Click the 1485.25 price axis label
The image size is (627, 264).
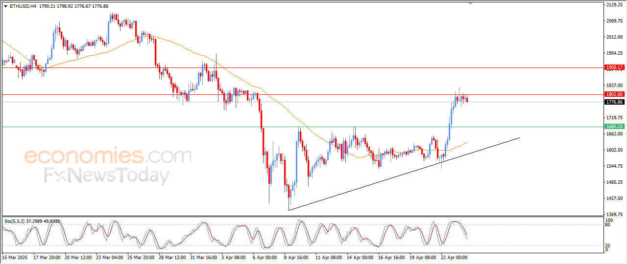[614, 182]
